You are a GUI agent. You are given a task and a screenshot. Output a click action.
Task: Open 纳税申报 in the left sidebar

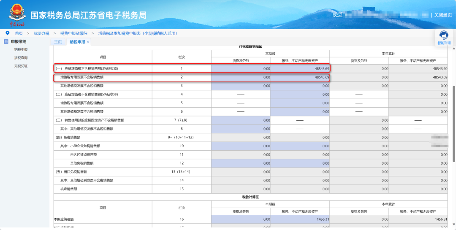coord(21,49)
